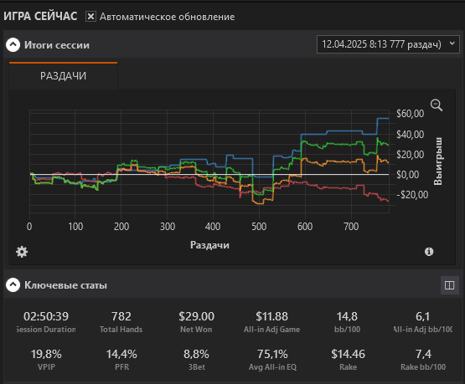The image size is (465, 384).
Task: Click the Выигрыш y-axis label
Action: [x=437, y=161]
